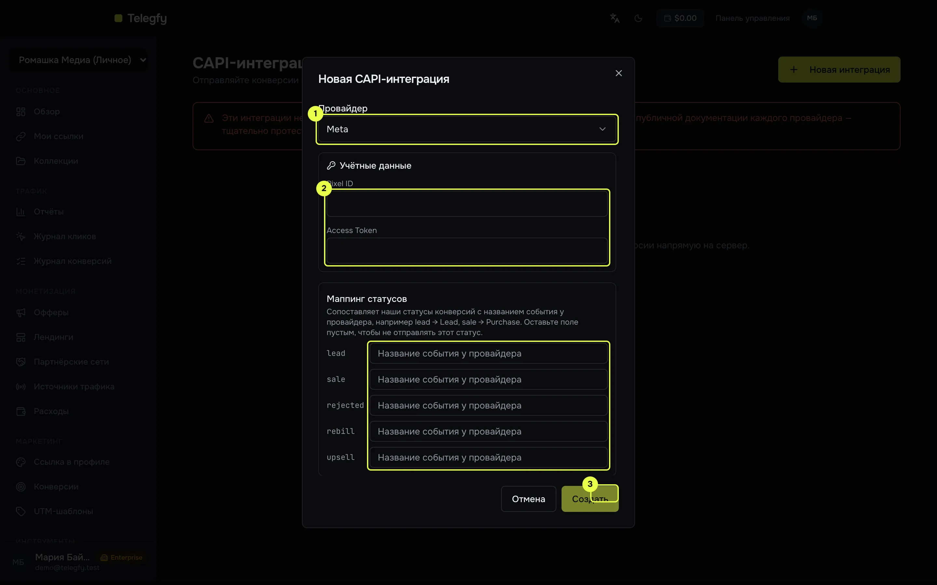Click the Расходы wallet icon
937x585 pixels.
[x=21, y=411]
